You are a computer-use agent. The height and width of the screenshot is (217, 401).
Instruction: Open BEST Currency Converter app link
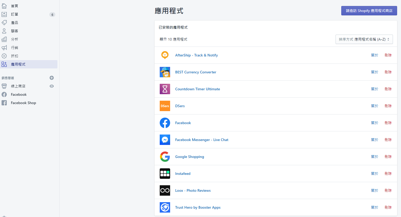point(196,72)
